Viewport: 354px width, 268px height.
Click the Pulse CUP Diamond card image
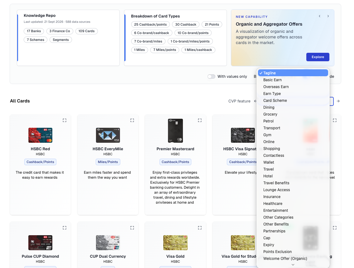41,243
